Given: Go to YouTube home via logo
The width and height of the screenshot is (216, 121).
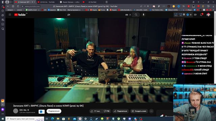Looking at the screenshot, I should click(20, 15).
